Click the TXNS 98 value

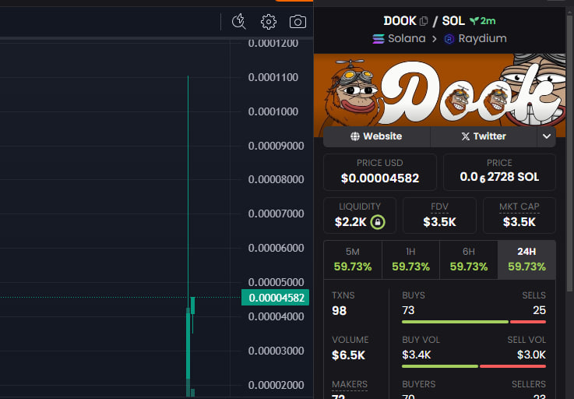(x=339, y=311)
